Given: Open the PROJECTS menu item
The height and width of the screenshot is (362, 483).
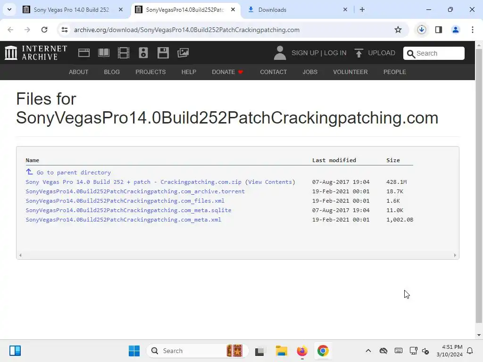Looking at the screenshot, I should point(150,72).
